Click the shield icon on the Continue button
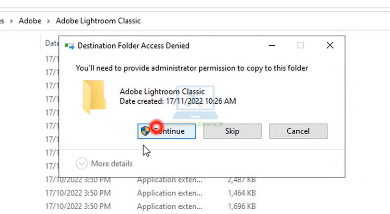 (x=146, y=131)
